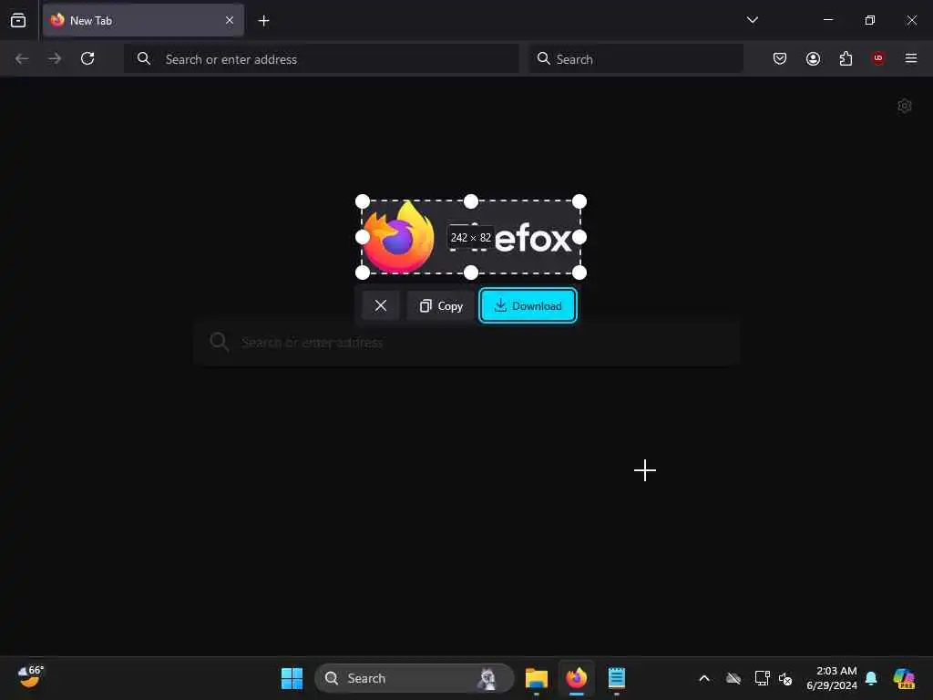Open the Firefox account menu
The image size is (933, 700).
click(x=813, y=58)
